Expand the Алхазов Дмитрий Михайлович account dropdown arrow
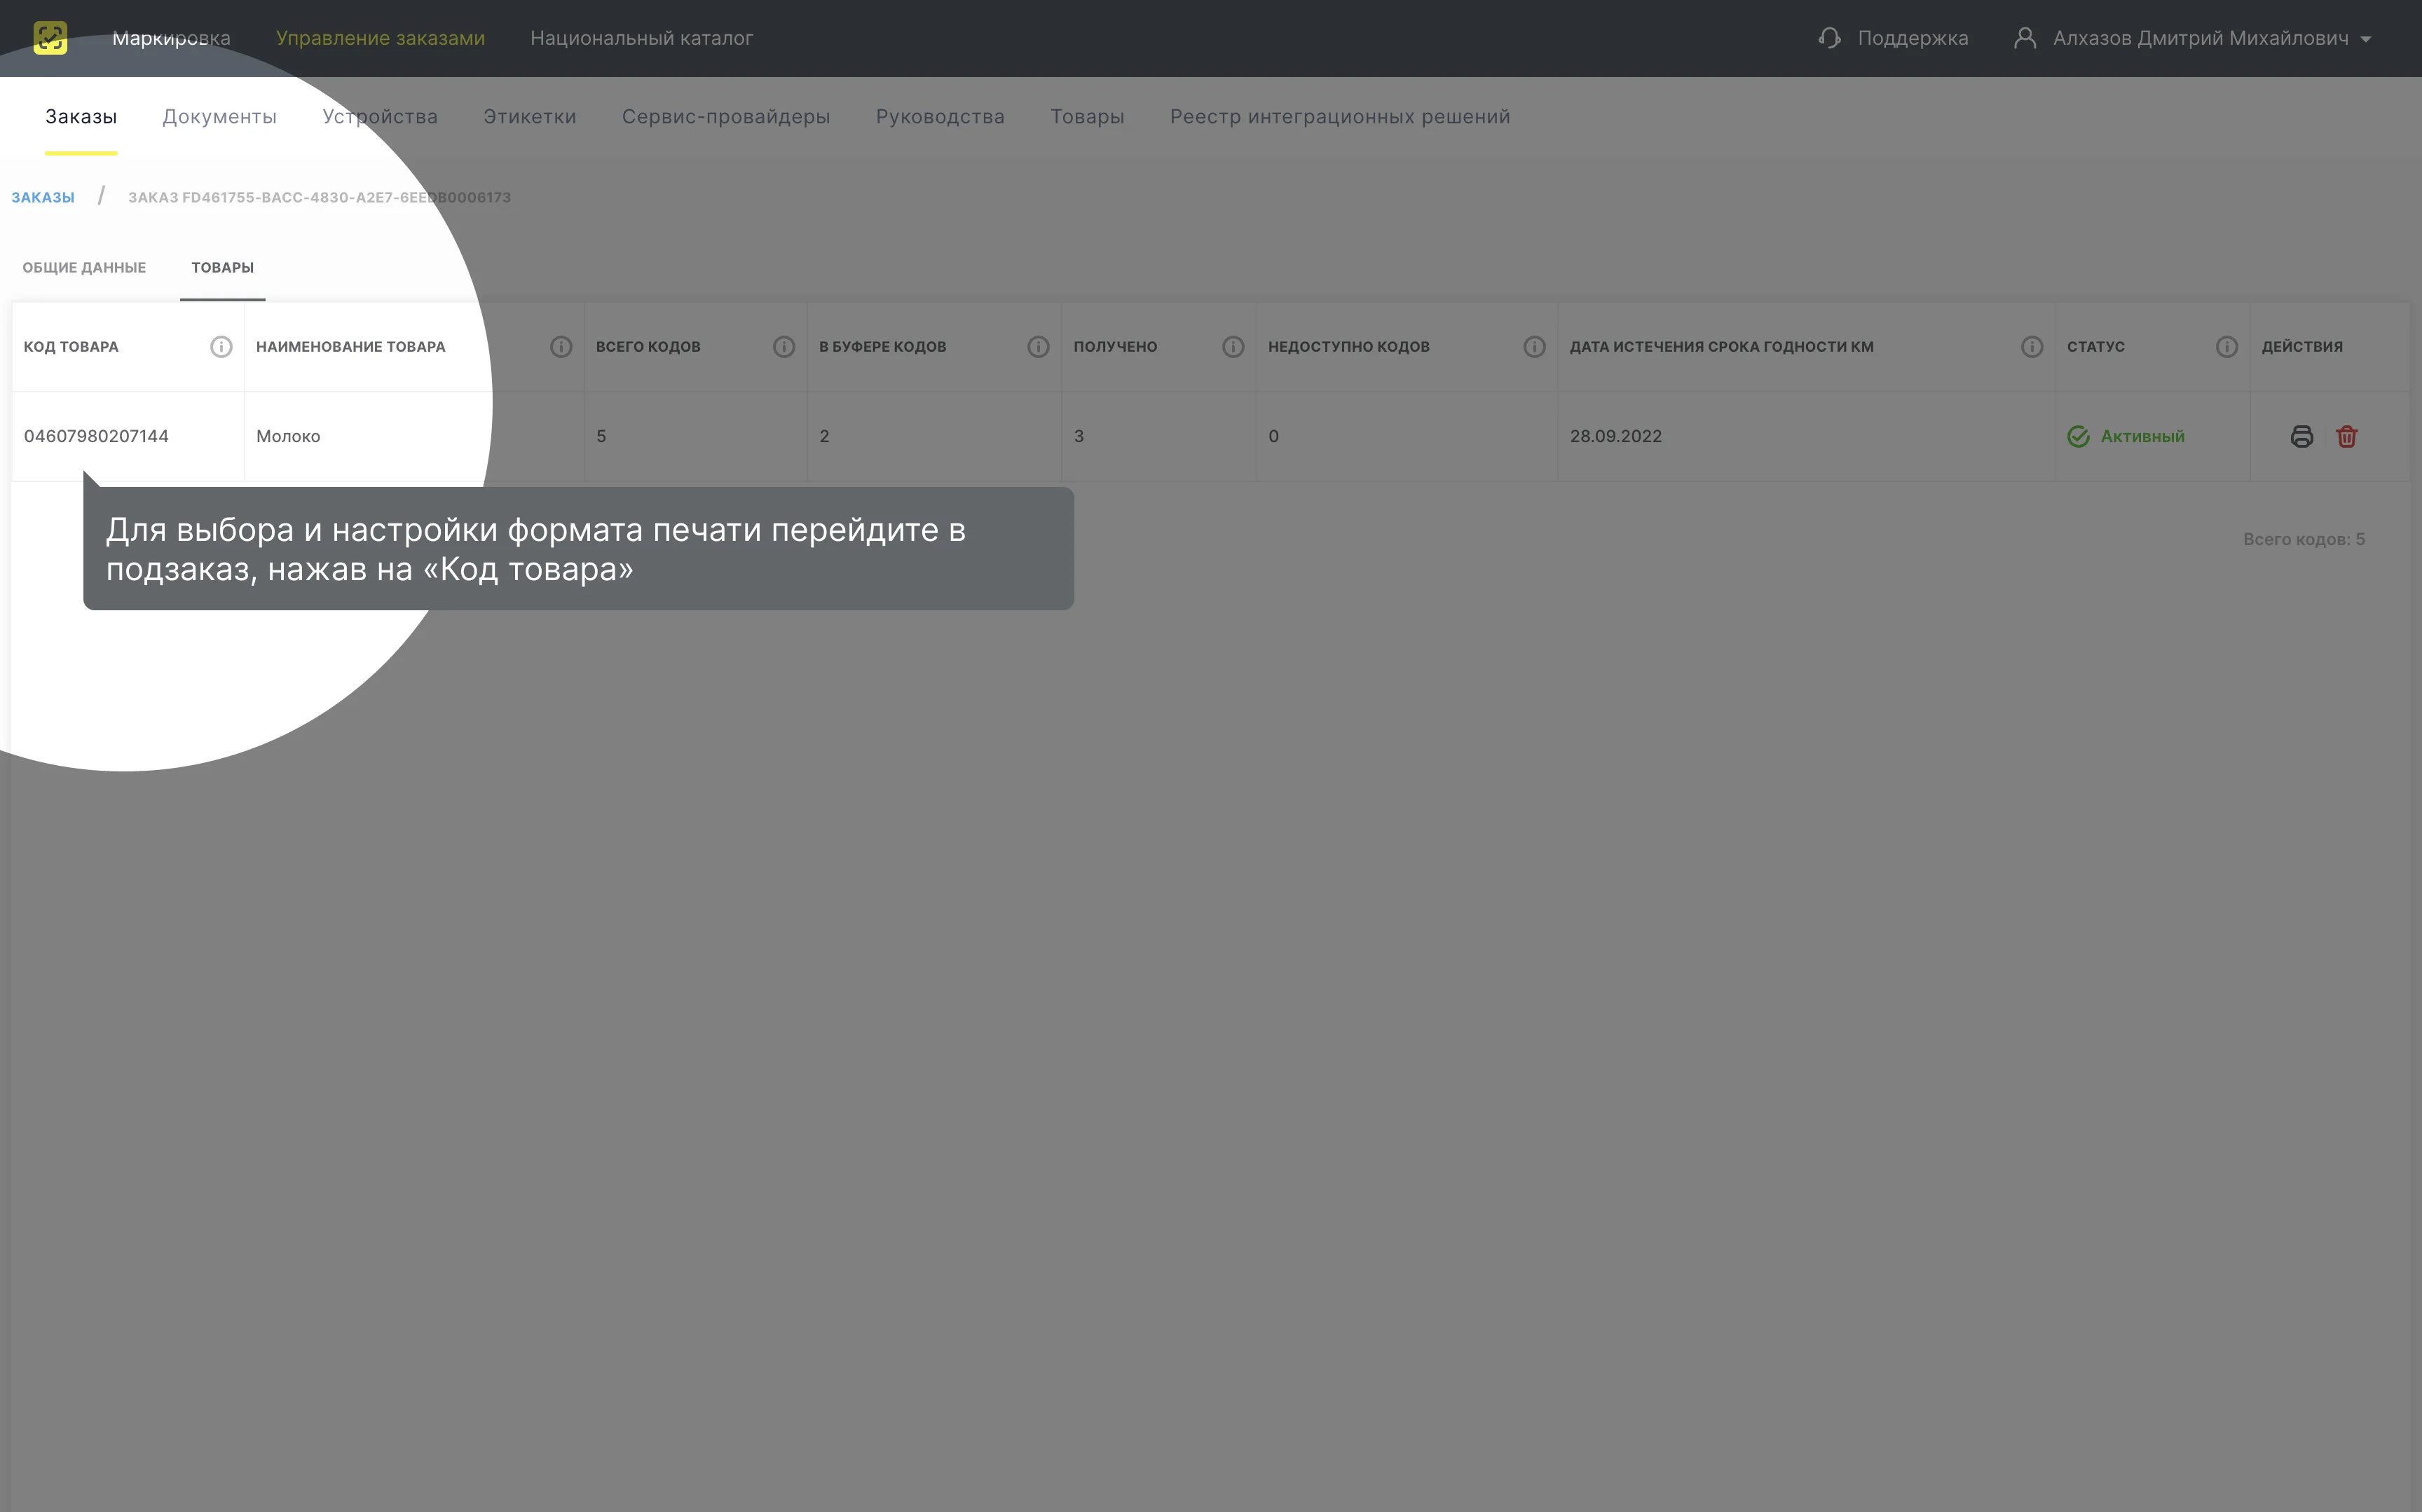The height and width of the screenshot is (1512, 2422). [2365, 39]
